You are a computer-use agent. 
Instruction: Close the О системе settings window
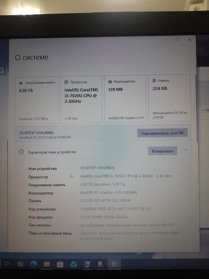click(189, 40)
